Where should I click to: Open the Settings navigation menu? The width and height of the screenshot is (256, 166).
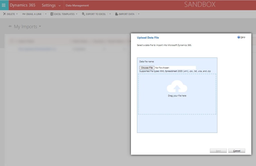point(51,5)
